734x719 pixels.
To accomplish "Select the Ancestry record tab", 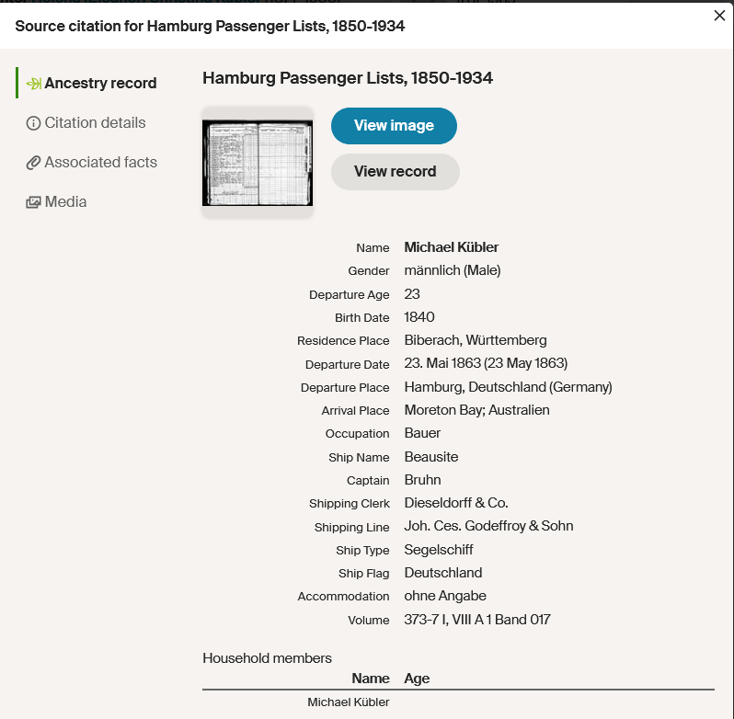I will 100,84.
